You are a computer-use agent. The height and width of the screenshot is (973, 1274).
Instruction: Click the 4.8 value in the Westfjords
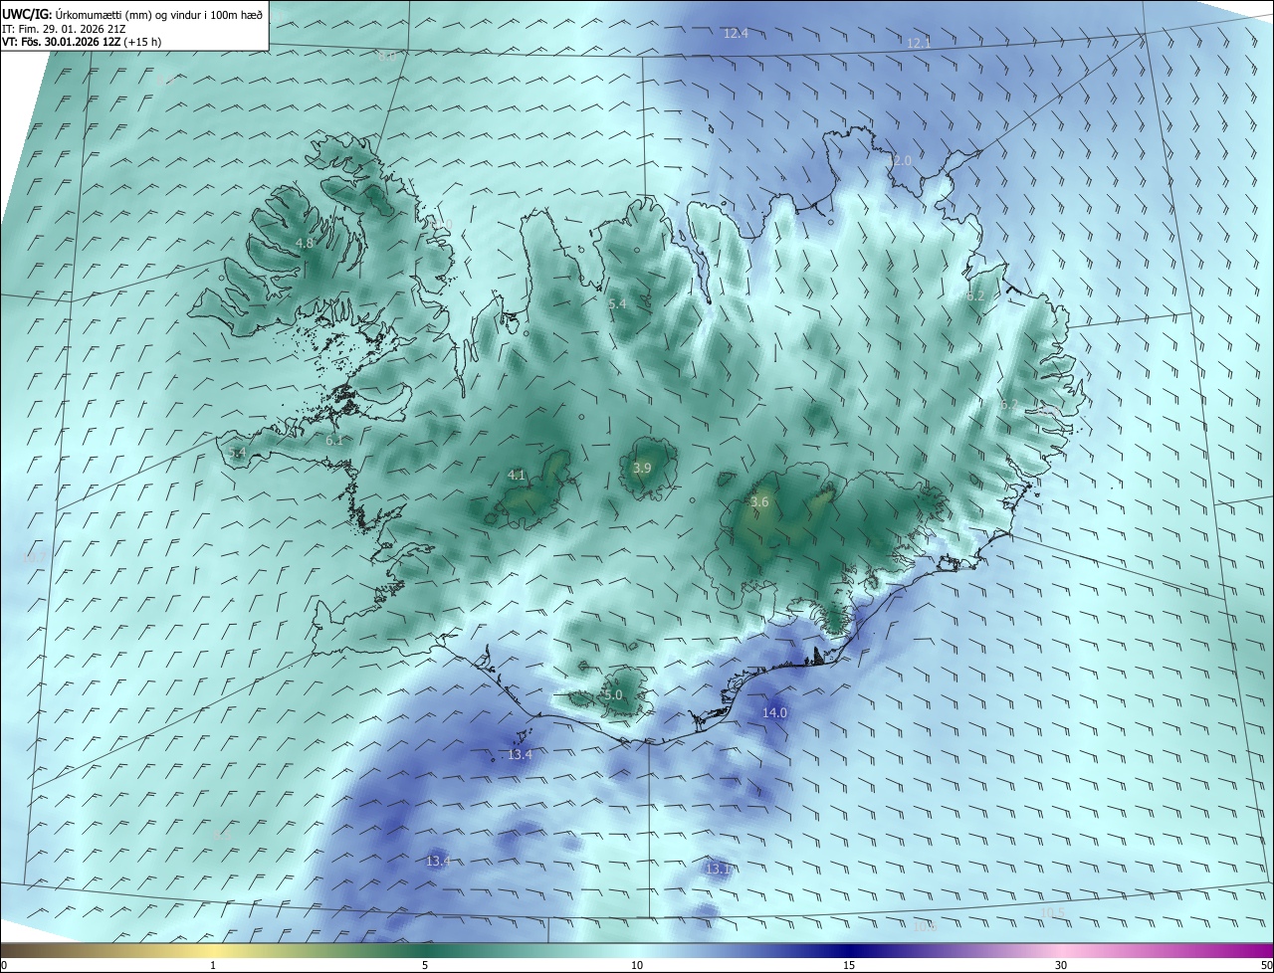tap(305, 243)
